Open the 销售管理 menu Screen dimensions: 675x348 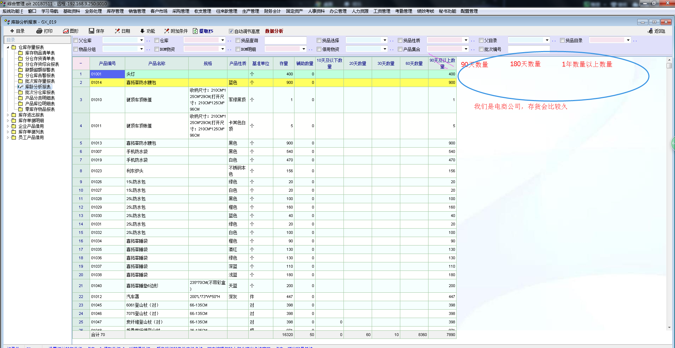coord(137,11)
